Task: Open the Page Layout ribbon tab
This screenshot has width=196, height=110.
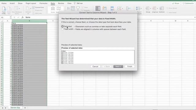Action: [31, 3]
